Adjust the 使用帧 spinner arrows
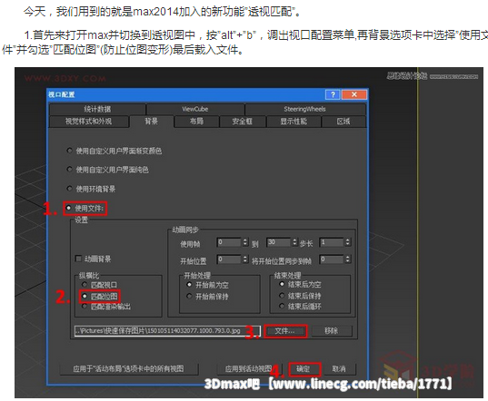 (245, 242)
